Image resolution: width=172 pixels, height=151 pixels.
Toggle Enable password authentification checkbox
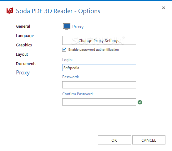64,50
